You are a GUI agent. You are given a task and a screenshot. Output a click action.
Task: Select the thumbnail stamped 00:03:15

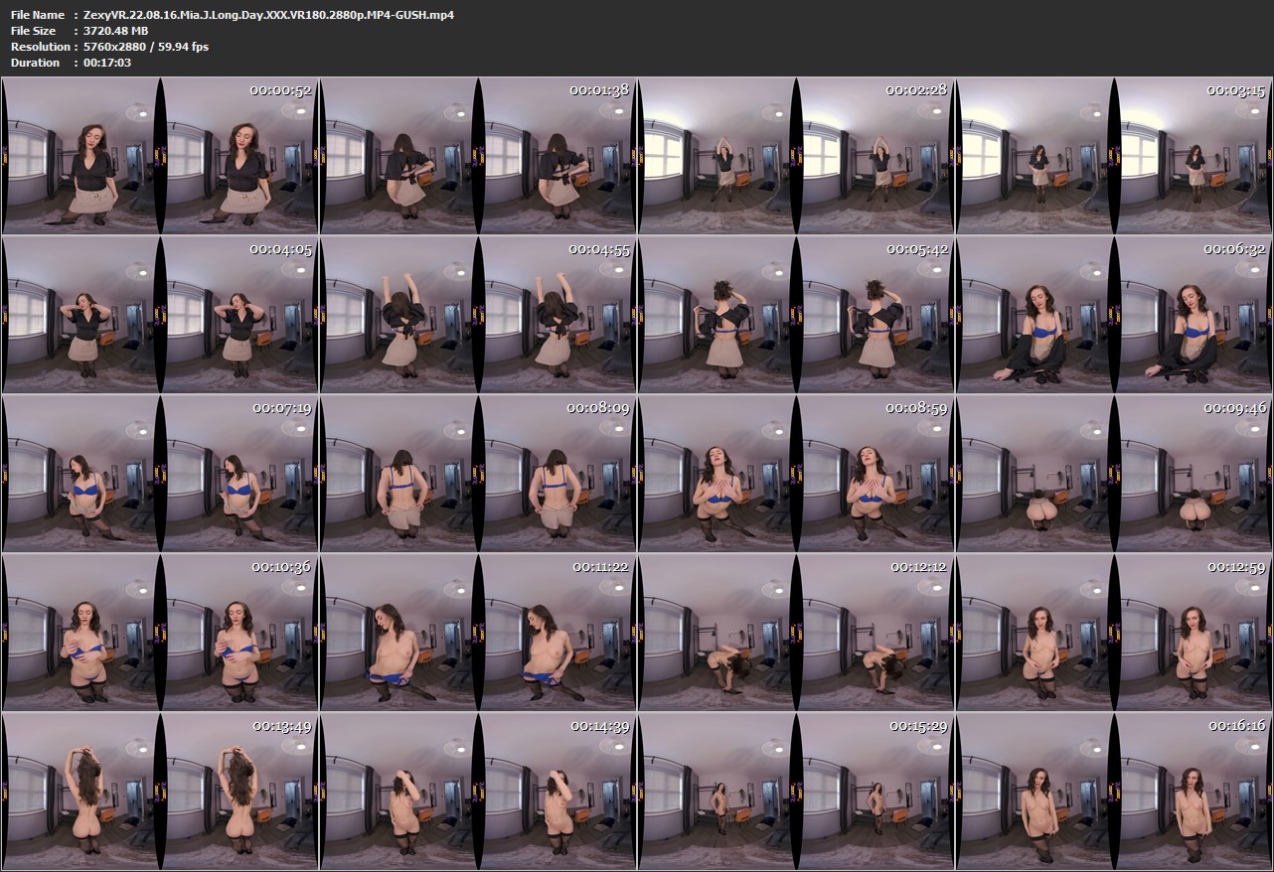coord(1114,156)
